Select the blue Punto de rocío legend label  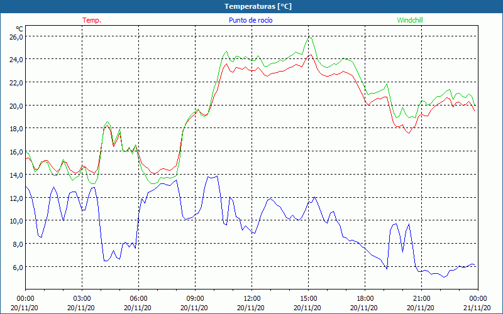250,20
